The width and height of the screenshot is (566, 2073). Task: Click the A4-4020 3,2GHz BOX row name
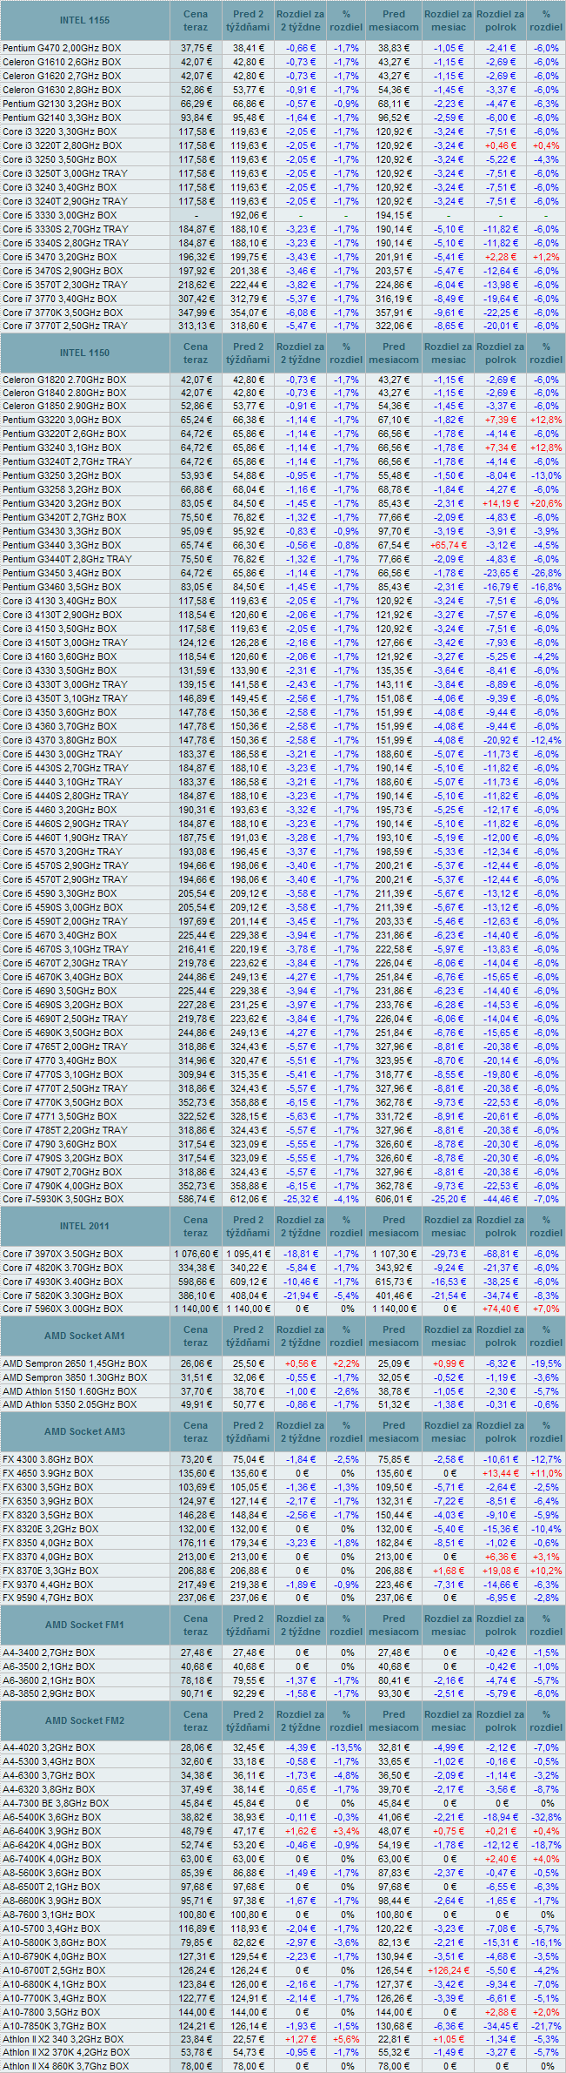[x=49, y=1747]
